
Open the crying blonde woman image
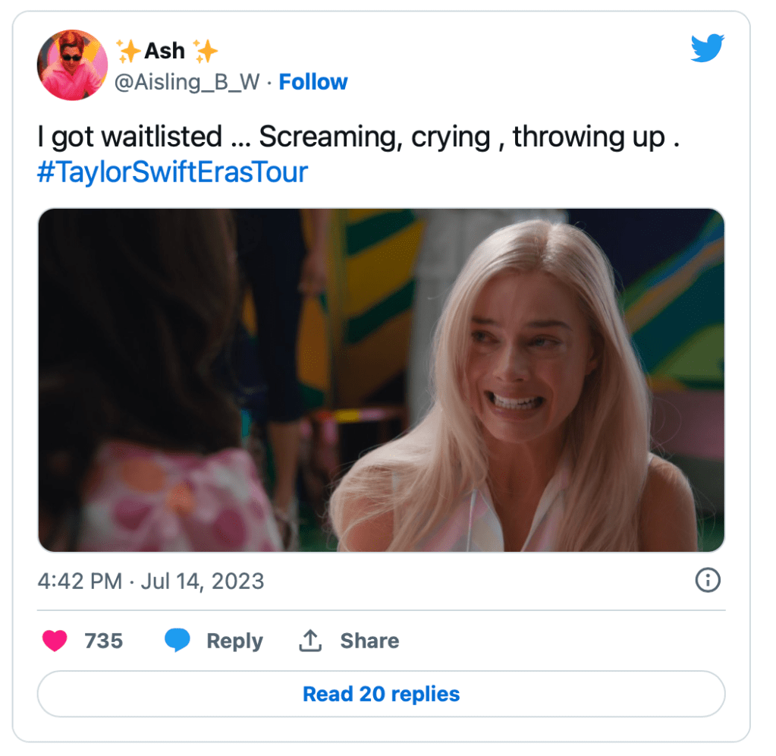[x=381, y=380]
